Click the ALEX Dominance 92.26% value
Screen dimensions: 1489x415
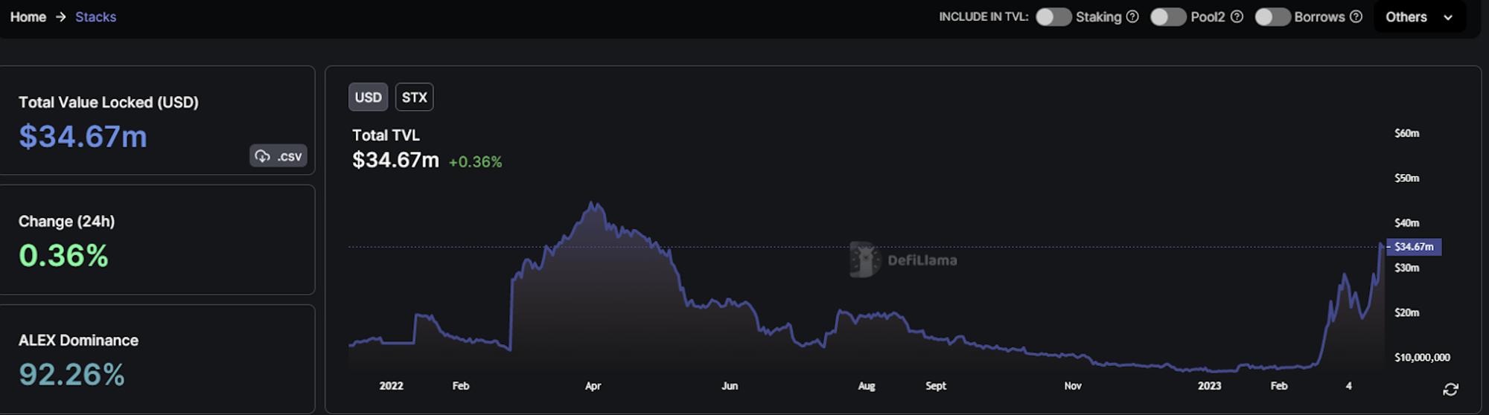pos(71,375)
